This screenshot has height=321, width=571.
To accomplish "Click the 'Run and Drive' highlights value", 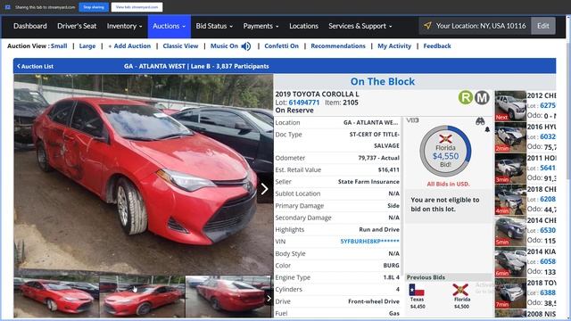I will (x=379, y=230).
